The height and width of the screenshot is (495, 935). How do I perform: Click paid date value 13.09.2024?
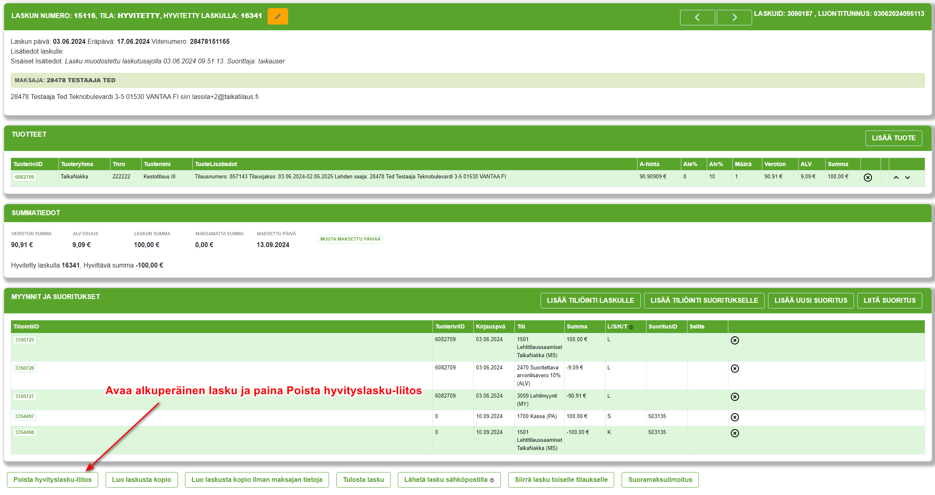[273, 245]
